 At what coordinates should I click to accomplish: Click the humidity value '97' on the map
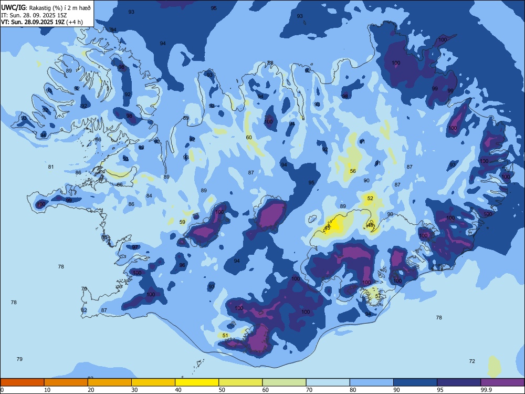point(135,247)
